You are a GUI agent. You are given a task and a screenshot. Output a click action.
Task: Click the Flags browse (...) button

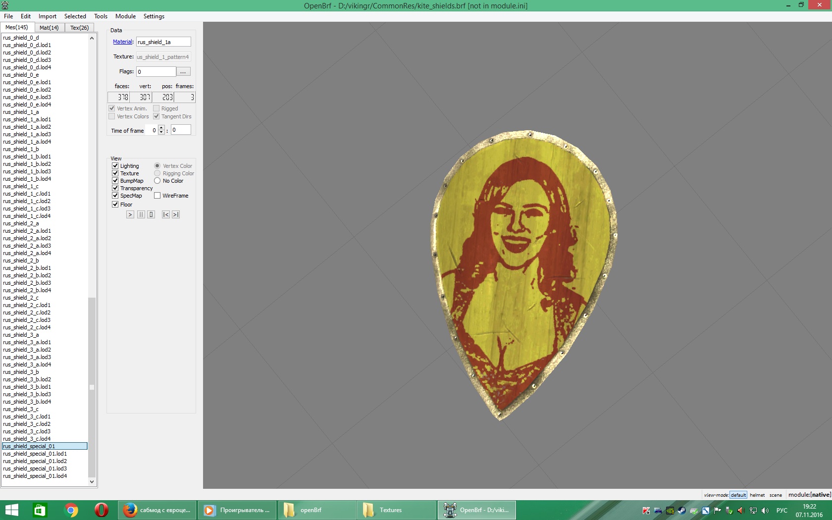pyautogui.click(x=183, y=72)
